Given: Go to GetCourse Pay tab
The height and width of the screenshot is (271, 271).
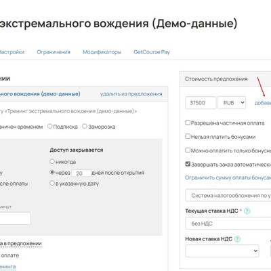Looking at the screenshot, I should (x=152, y=52).
